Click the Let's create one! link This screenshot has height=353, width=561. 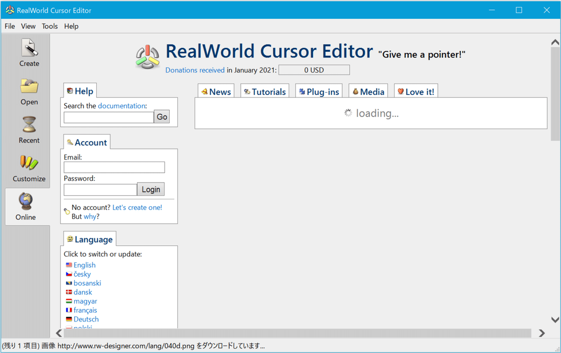(x=137, y=207)
